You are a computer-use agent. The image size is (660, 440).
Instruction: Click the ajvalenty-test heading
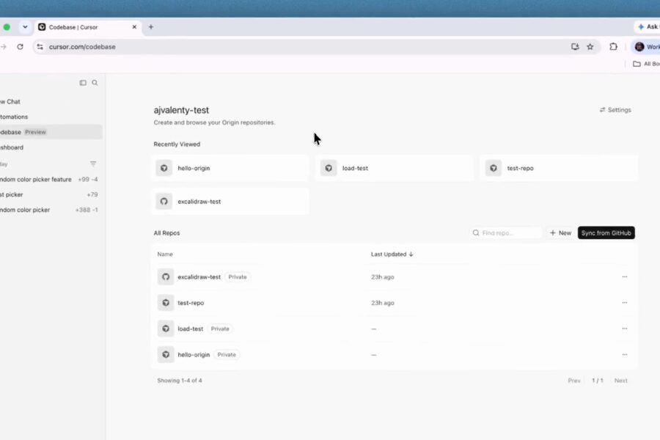pos(181,110)
